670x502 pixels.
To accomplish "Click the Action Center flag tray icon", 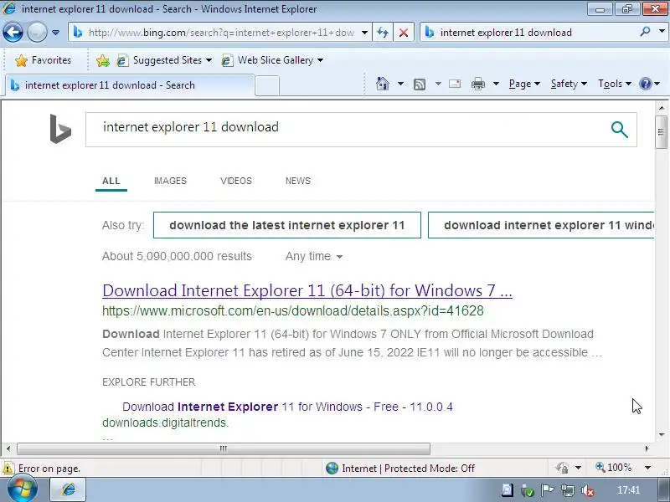I will (548, 490).
